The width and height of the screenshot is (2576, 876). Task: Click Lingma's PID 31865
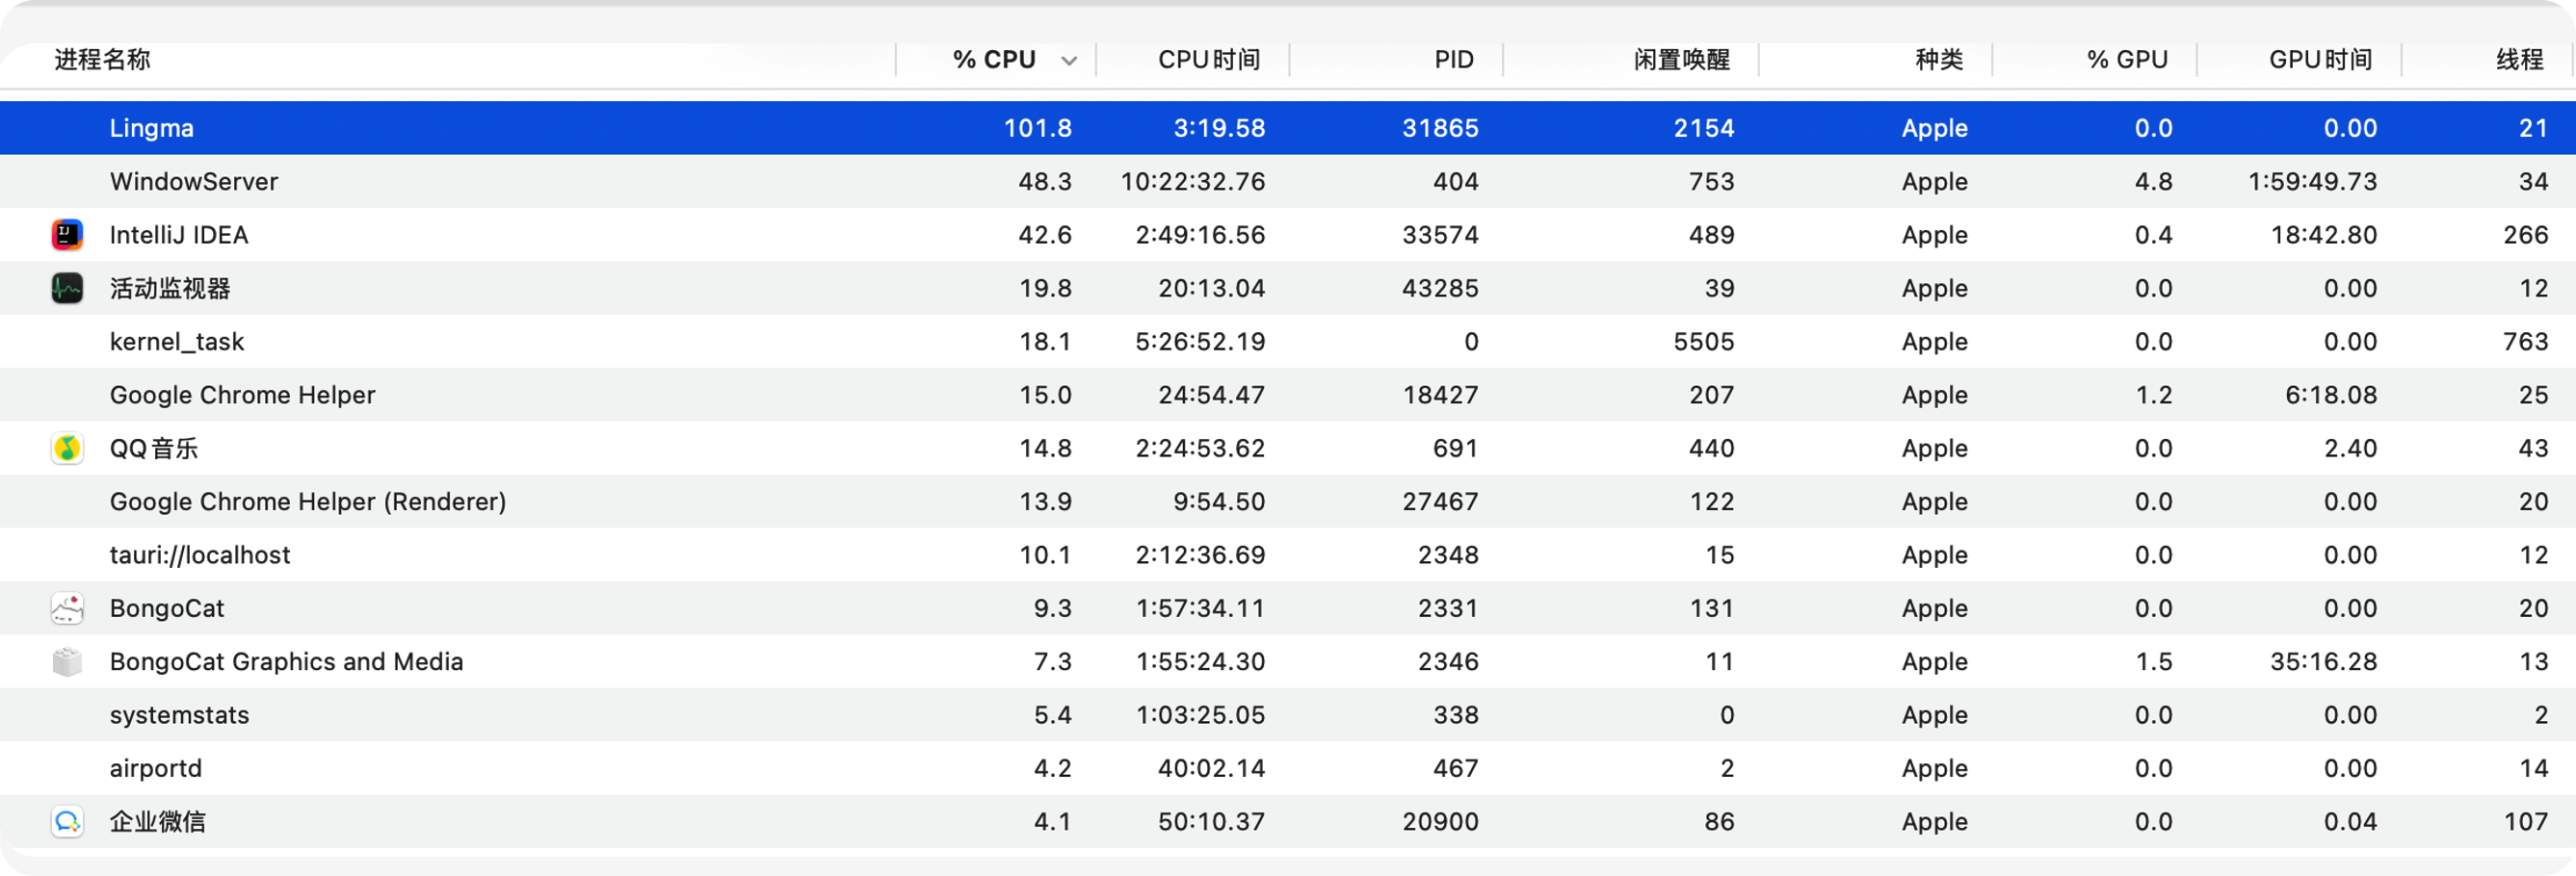point(1440,128)
